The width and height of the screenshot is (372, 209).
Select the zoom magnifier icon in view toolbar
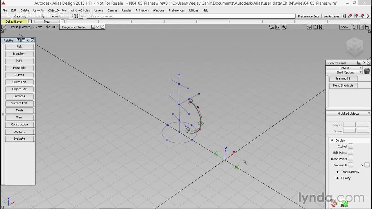click(284, 27)
